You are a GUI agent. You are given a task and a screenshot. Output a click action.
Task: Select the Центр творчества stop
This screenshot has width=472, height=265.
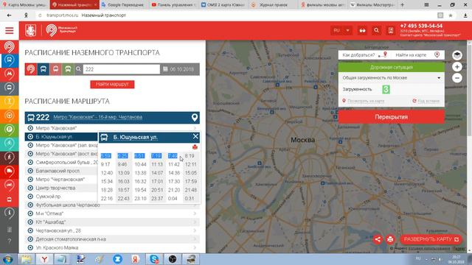(55, 188)
